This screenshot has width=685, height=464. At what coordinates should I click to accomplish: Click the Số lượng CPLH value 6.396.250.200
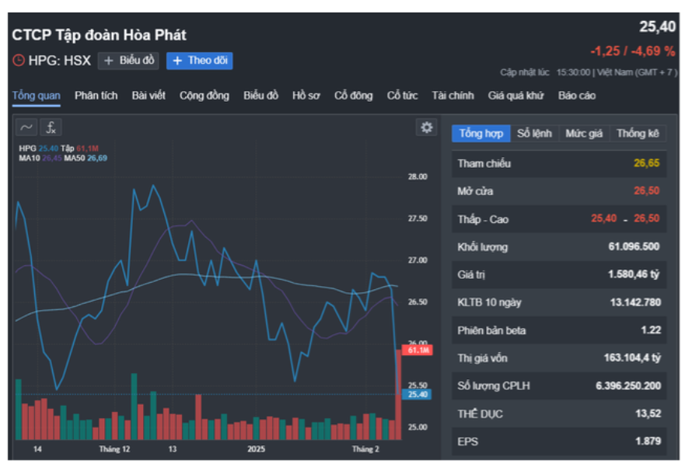(x=629, y=386)
